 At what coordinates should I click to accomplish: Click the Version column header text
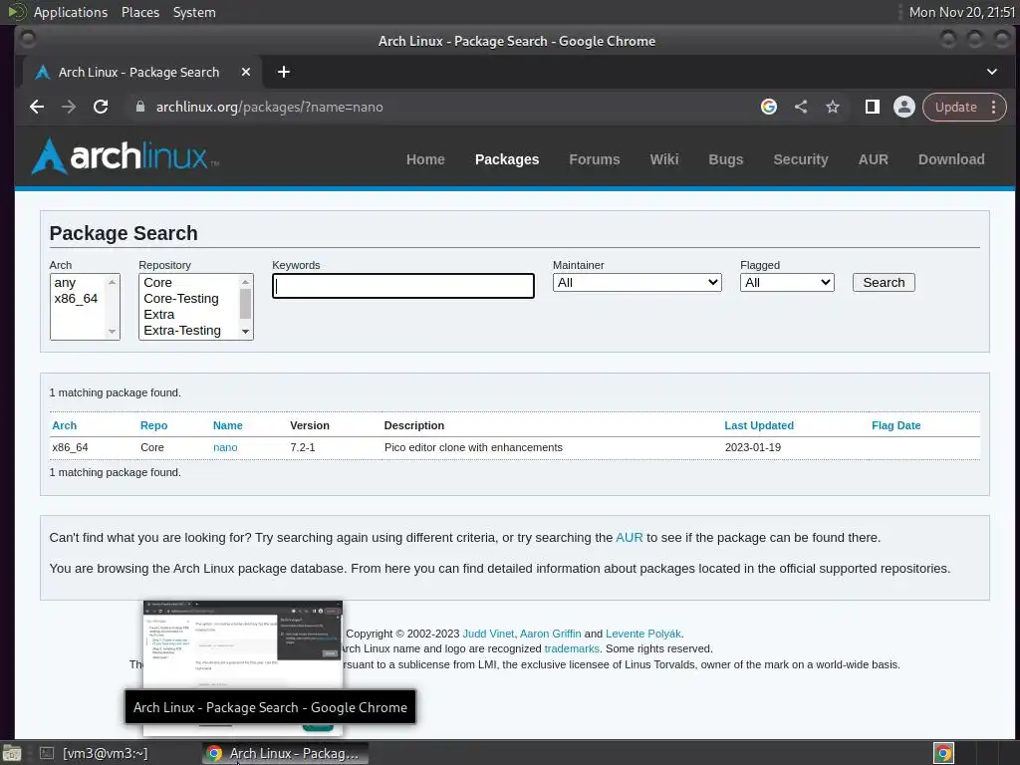coord(310,425)
